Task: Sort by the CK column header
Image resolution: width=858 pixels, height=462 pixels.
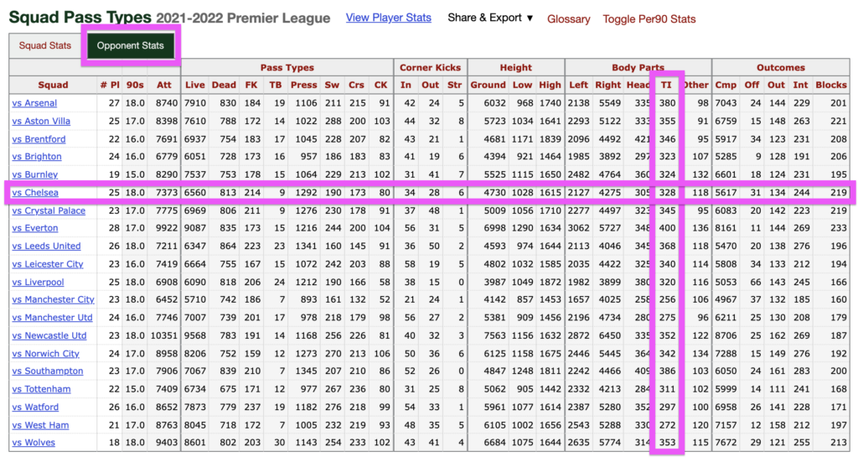Action: (381, 85)
